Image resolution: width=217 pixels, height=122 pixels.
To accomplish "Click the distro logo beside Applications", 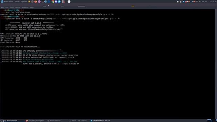I will pyautogui.click(x=2, y=2).
